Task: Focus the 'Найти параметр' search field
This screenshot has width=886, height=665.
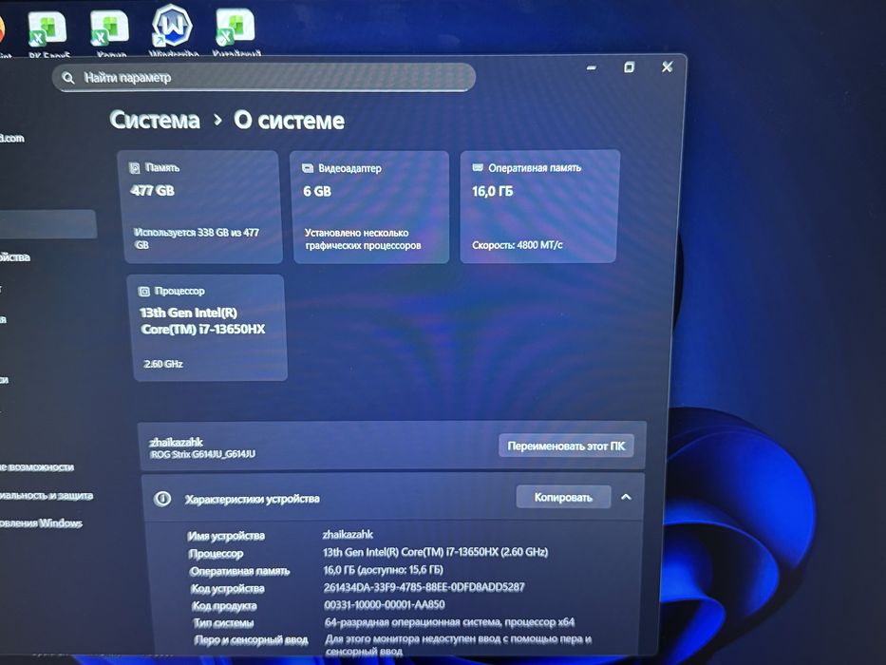Action: [264, 78]
